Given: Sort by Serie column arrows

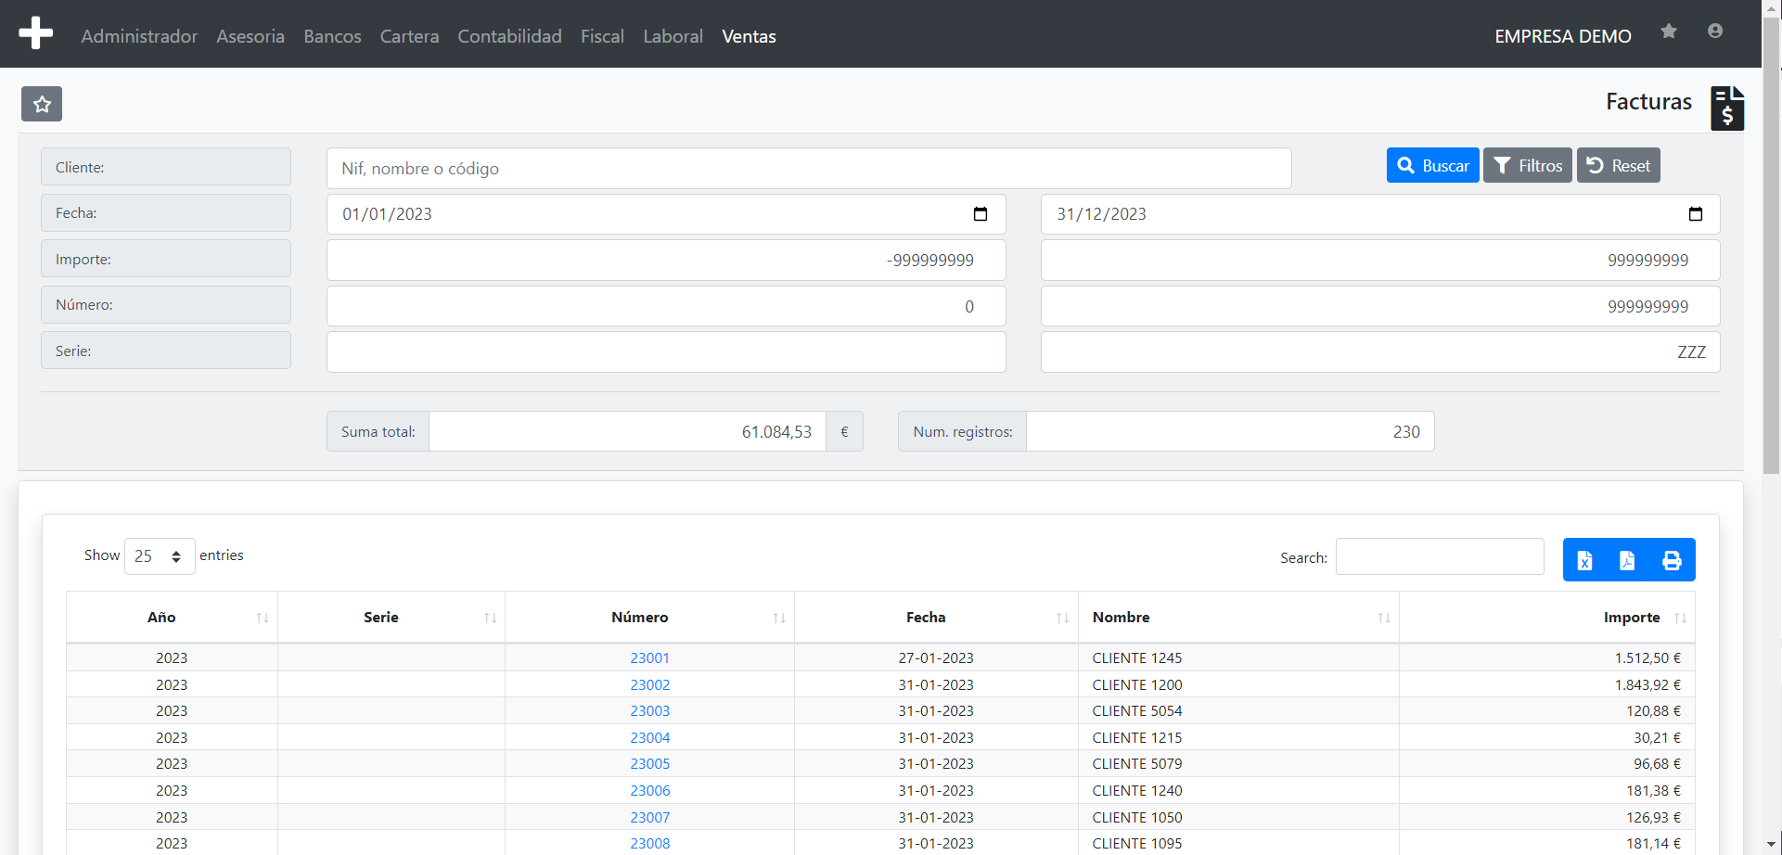Looking at the screenshot, I should pyautogui.click(x=490, y=618).
